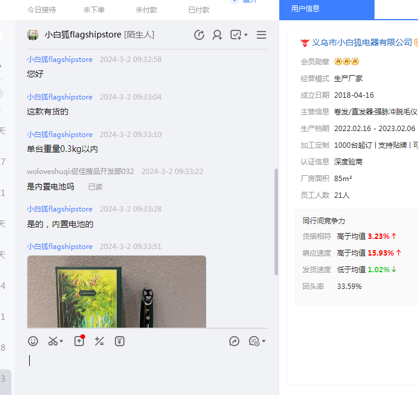Switch to 今日接待 tab

42,10
